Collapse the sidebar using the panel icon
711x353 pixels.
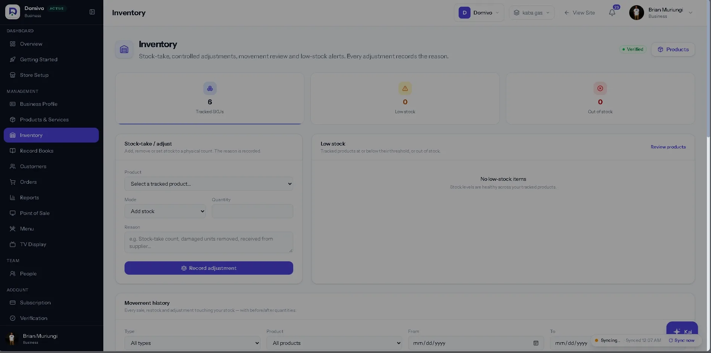pos(92,12)
